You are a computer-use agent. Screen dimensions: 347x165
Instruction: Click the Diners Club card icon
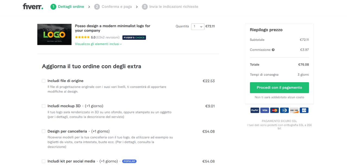[284, 110]
